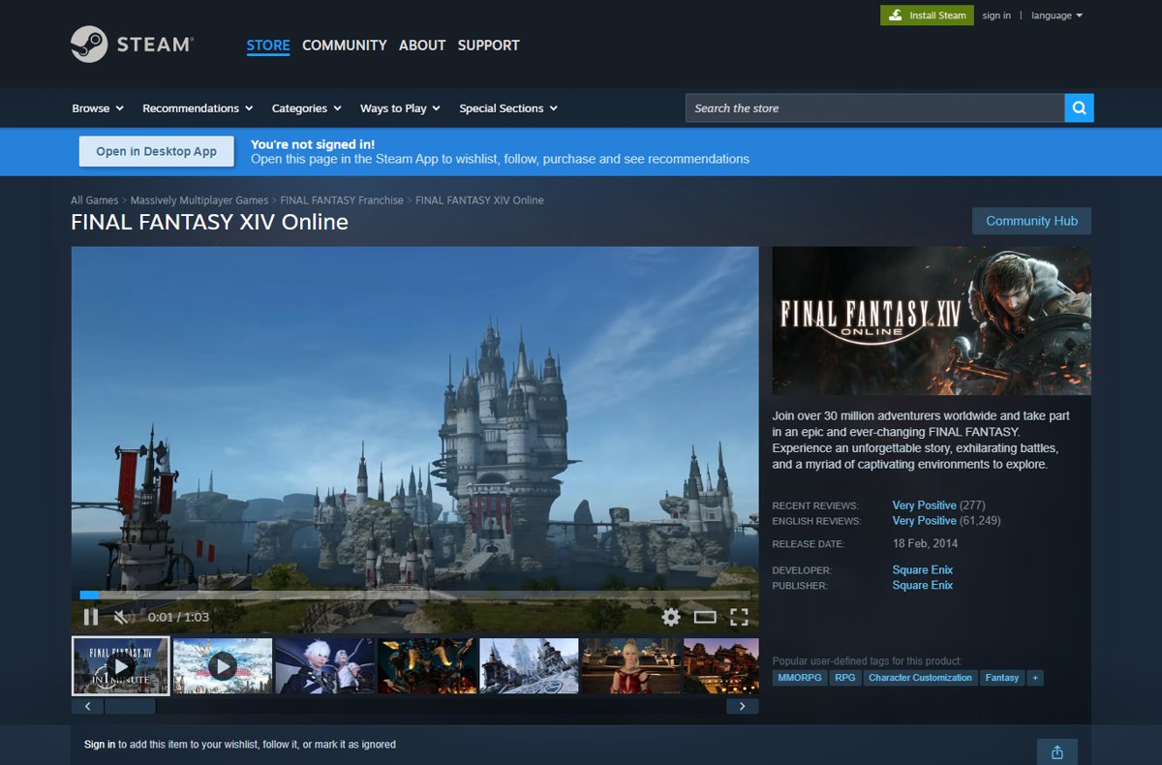Viewport: 1162px width, 765px height.
Task: Click the video time 0:01 / 1:03
Action: 178,617
